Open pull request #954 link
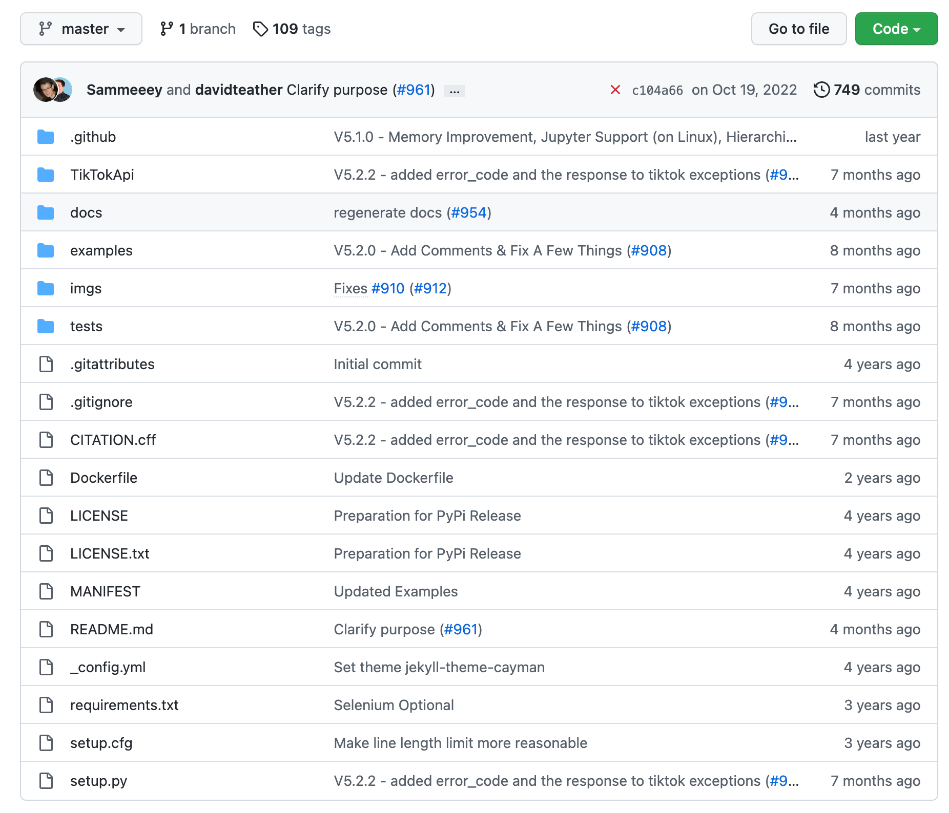Screen dimensions: 949x813 pyautogui.click(x=469, y=212)
